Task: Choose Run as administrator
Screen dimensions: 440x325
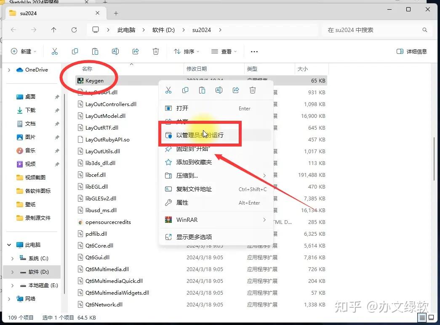Action: [x=216, y=135]
